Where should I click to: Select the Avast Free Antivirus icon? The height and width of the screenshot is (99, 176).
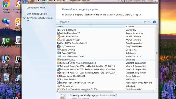coord(59,37)
